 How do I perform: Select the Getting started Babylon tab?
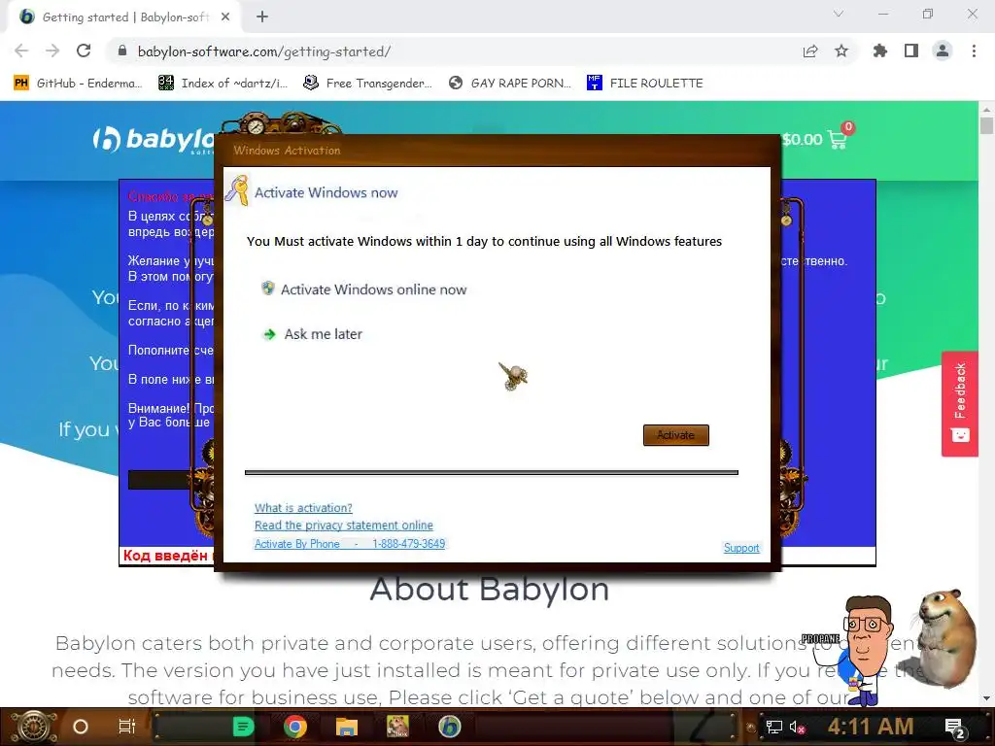tap(125, 17)
